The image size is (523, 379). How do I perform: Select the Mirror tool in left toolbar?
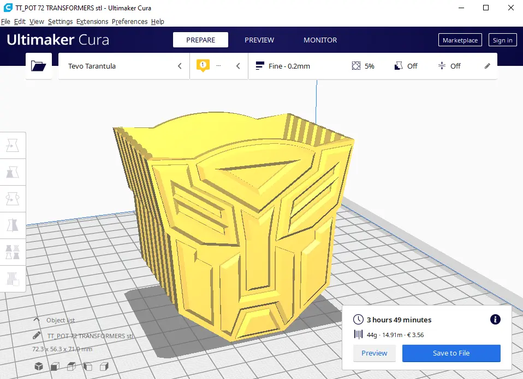[13, 225]
